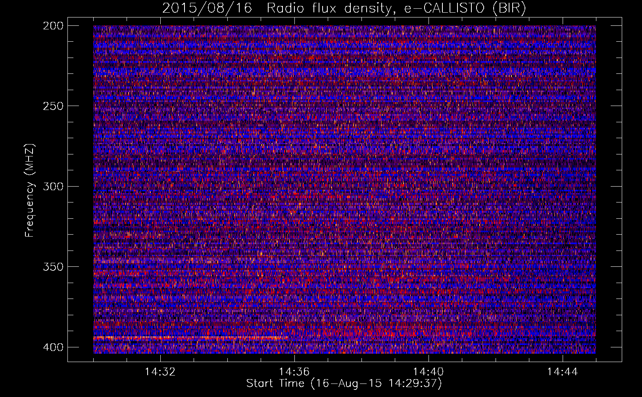Click the 400 frequency tick label

coord(53,347)
